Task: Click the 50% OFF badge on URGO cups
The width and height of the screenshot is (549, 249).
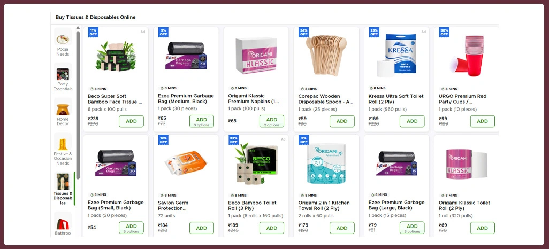Action: tap(444, 32)
